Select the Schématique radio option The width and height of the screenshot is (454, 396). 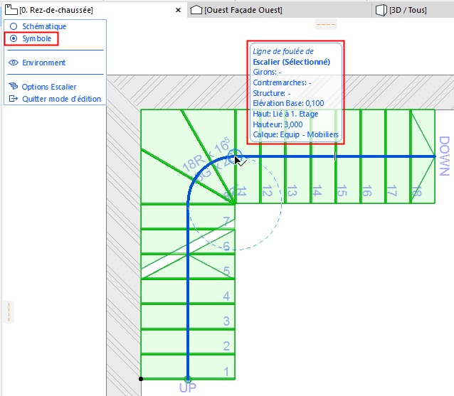tap(38, 26)
